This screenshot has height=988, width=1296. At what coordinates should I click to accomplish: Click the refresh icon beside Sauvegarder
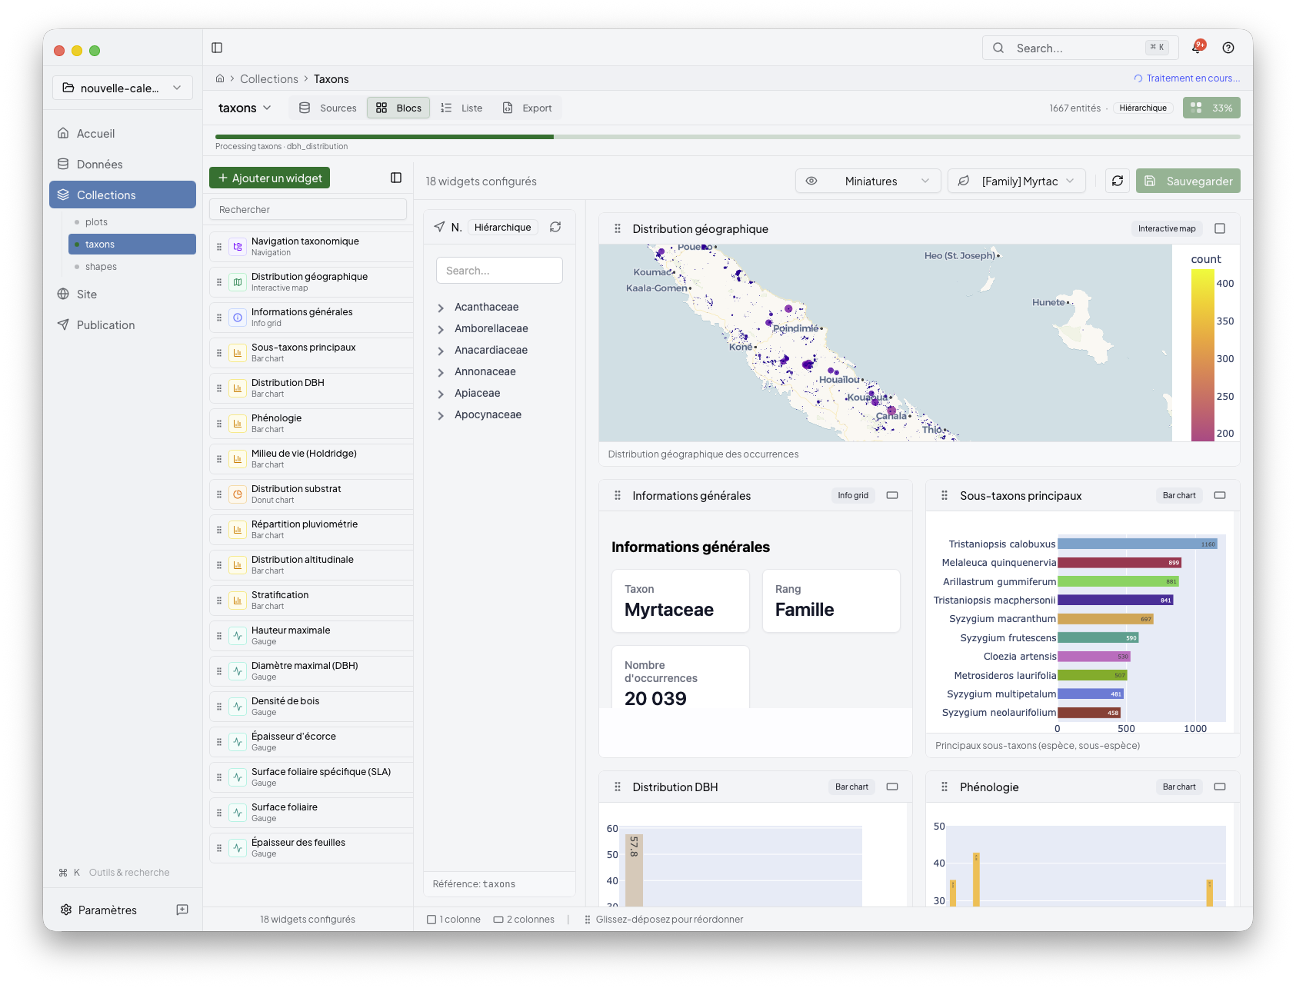(1118, 181)
